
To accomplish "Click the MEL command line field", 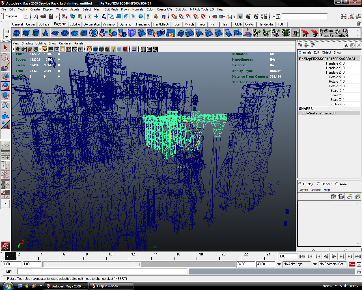I will pos(102,272).
